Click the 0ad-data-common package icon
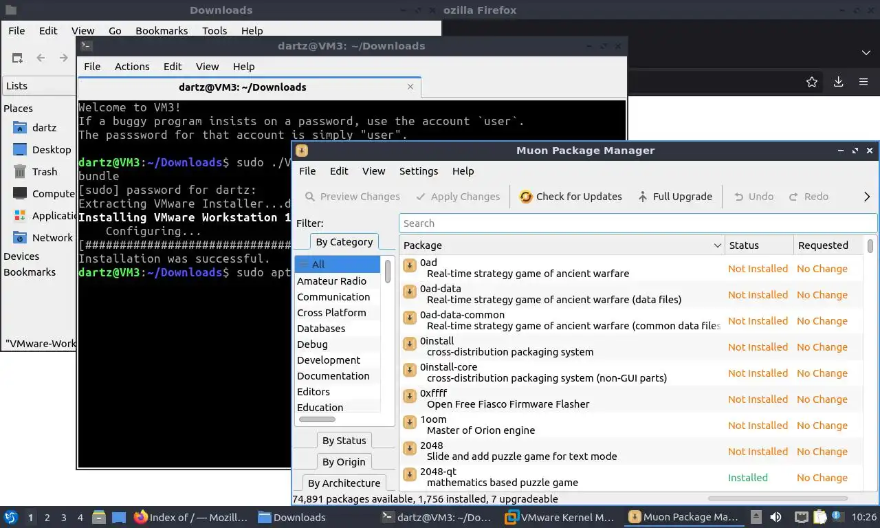This screenshot has height=528, width=880. point(410,318)
